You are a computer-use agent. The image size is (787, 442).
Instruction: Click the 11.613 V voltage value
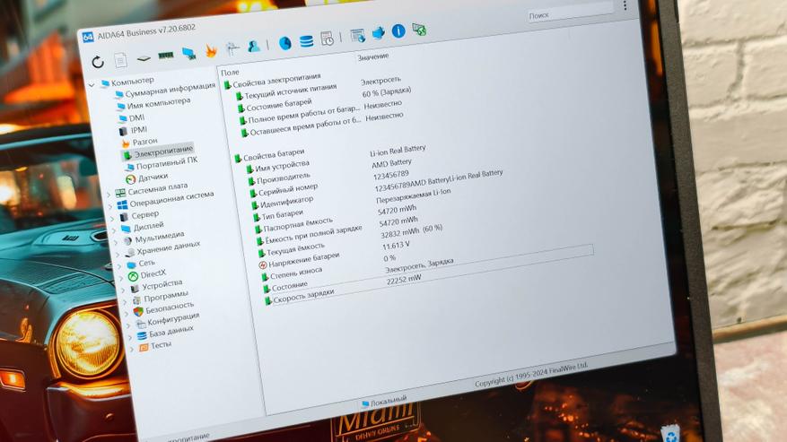pos(396,246)
